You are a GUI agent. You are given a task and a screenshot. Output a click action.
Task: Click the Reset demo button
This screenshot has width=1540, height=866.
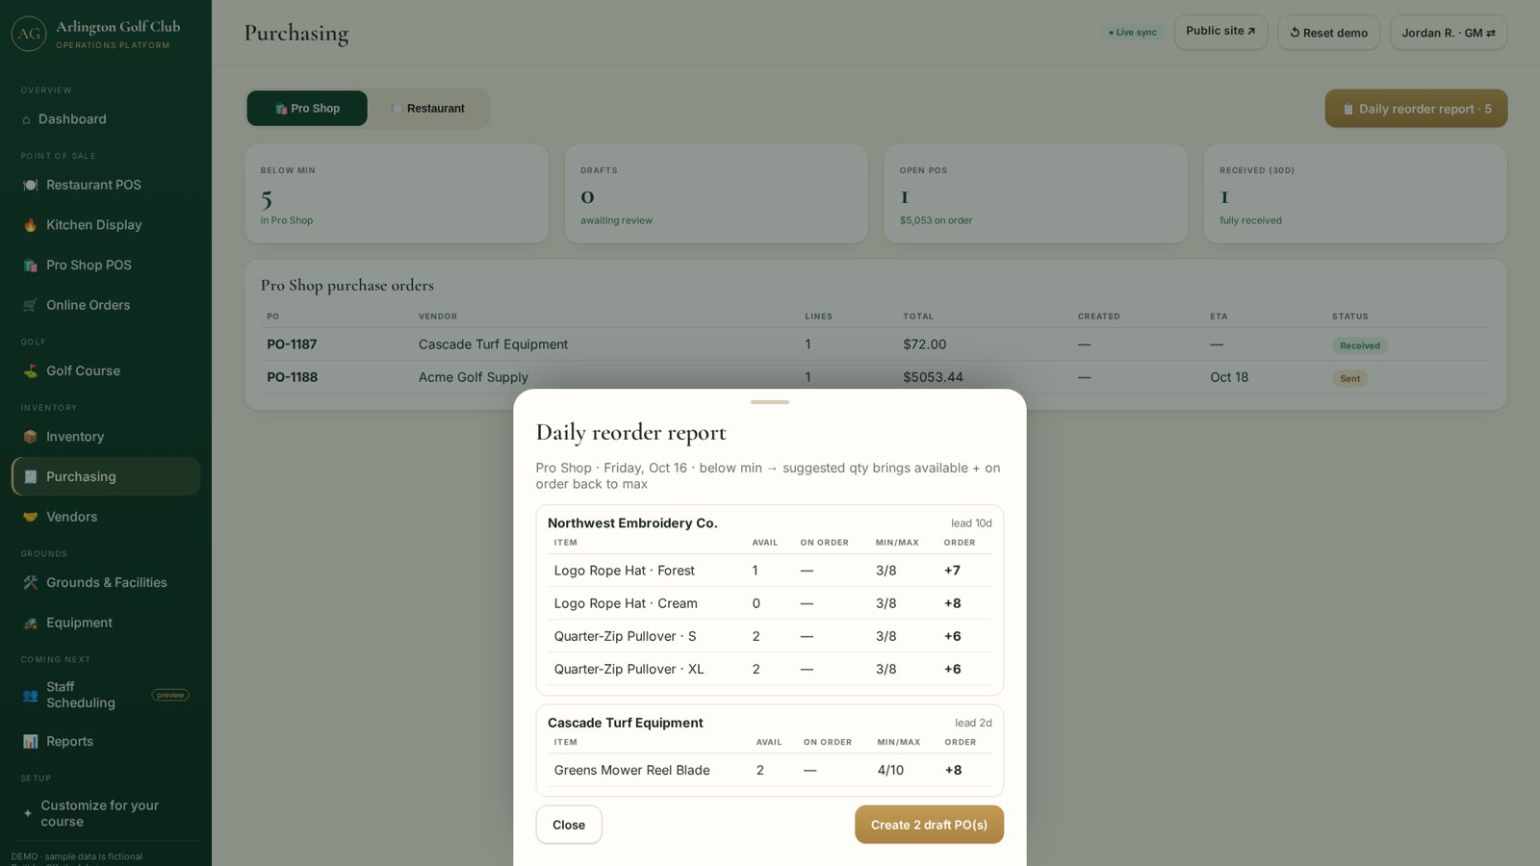pos(1328,33)
